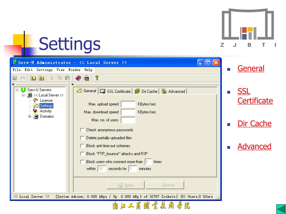The height and width of the screenshot is (214, 286).
Task: Click the paste toolbar icon
Action: tap(68, 78)
